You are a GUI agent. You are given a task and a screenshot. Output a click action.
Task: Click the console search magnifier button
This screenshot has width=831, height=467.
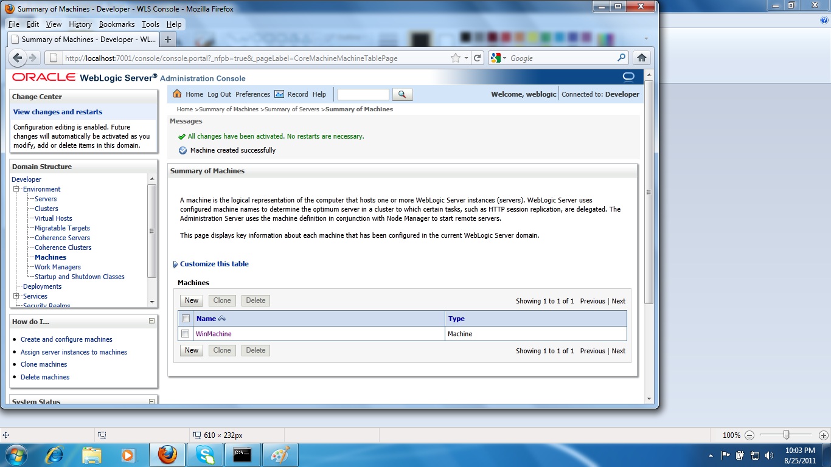(x=403, y=94)
